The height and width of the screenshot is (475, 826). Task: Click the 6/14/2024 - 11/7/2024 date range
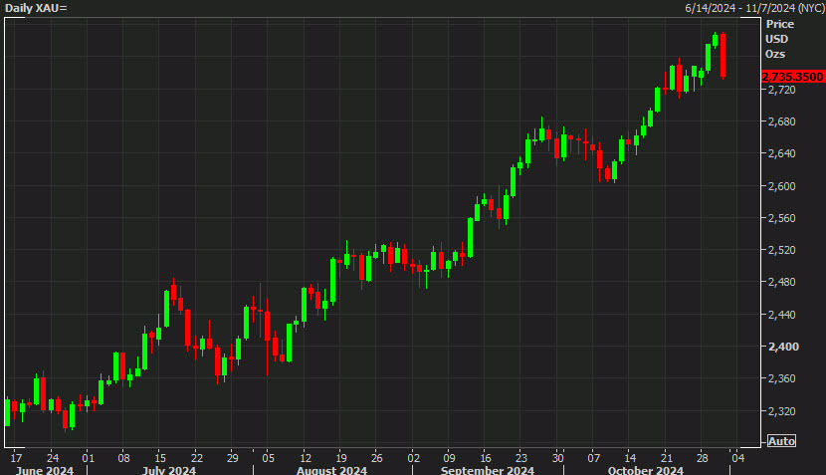754,8
